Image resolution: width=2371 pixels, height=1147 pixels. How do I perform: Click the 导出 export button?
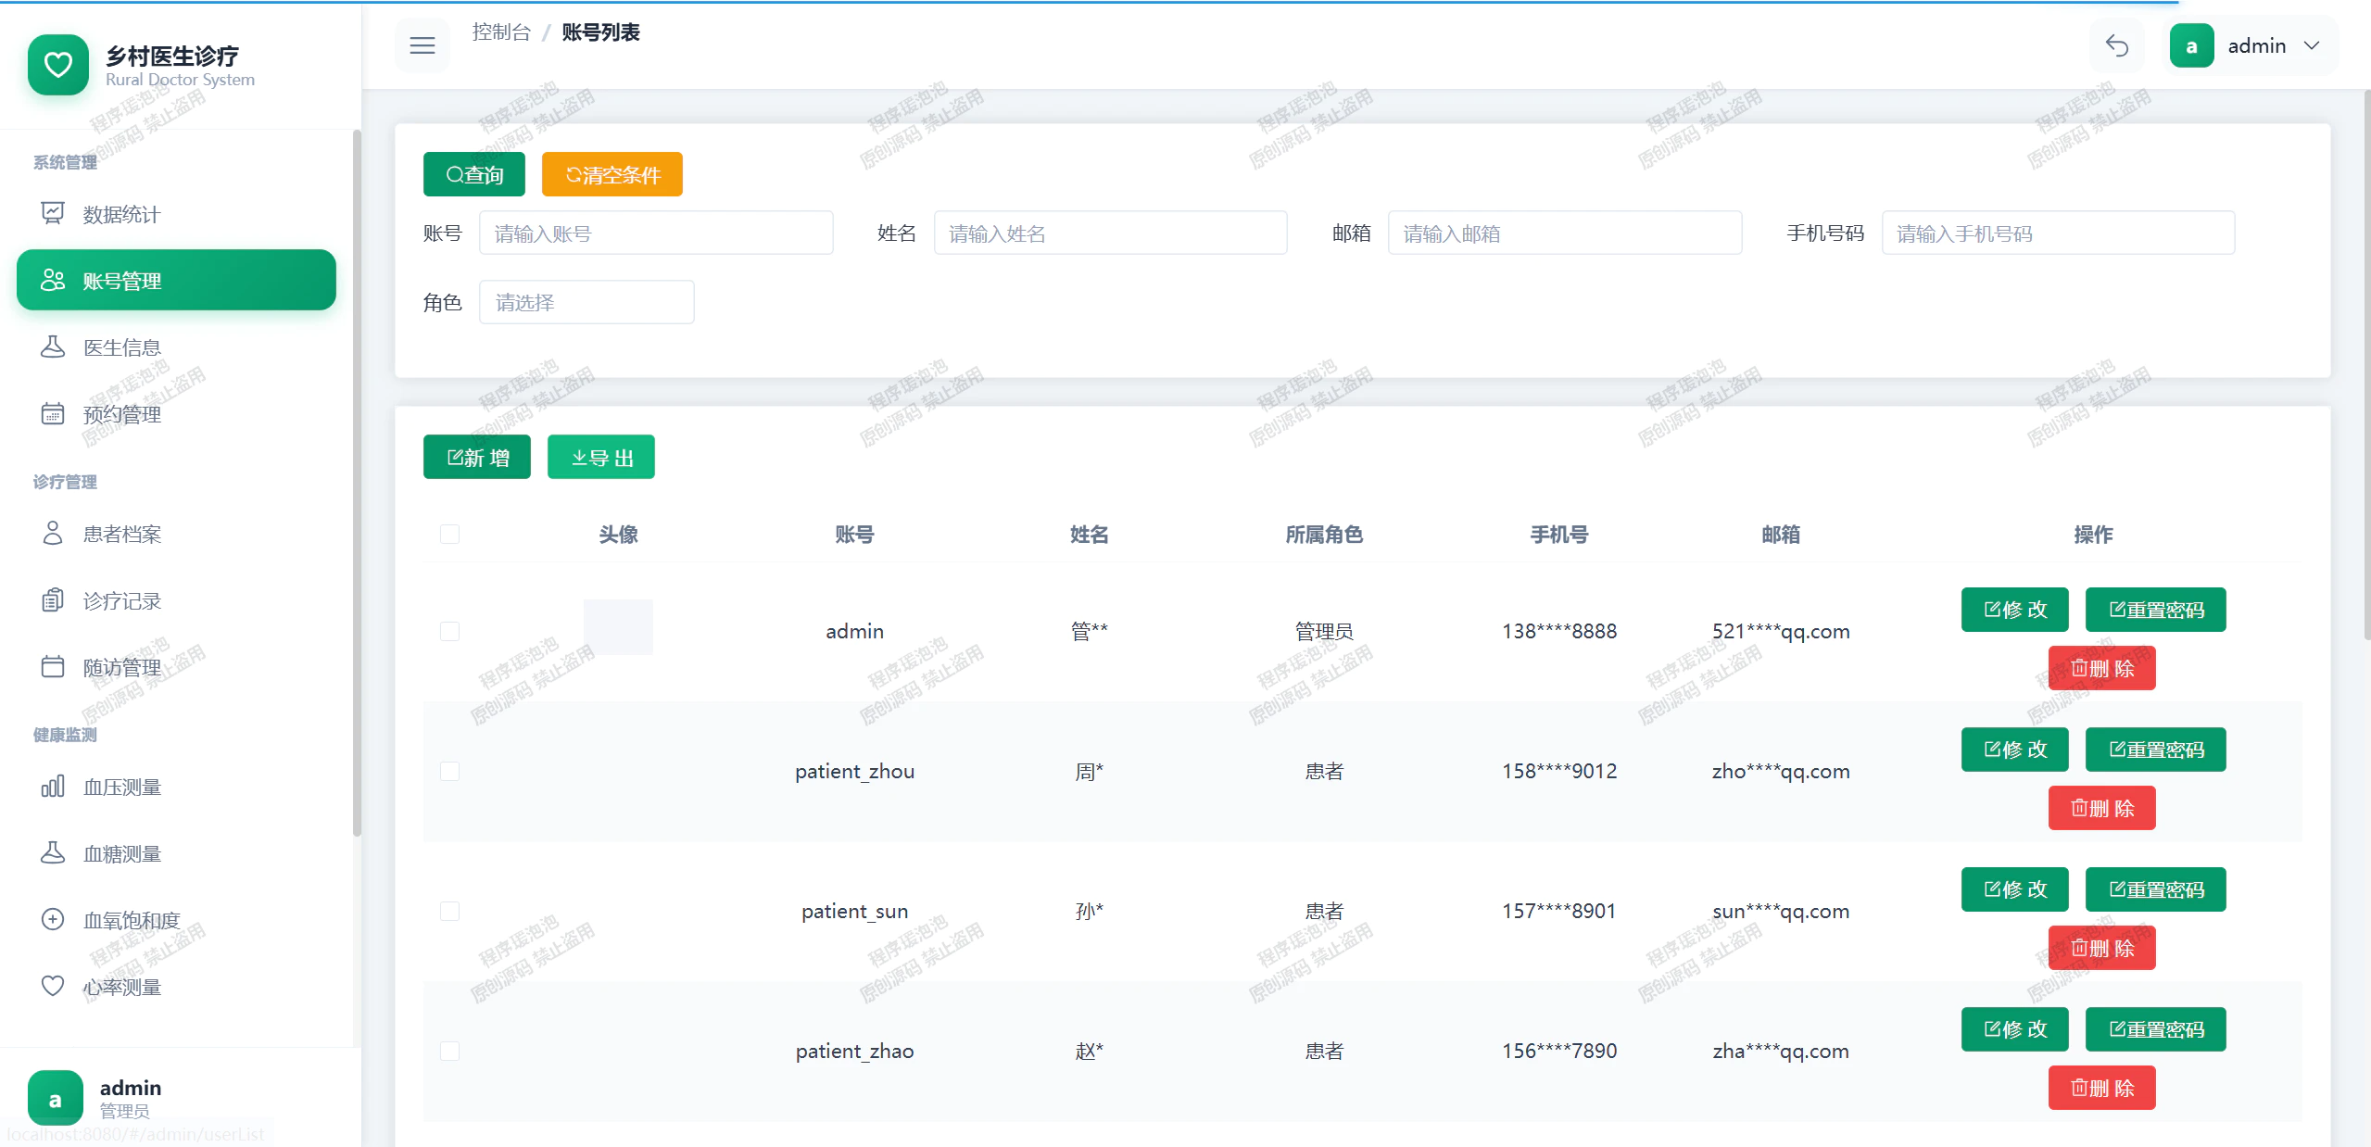tap(601, 457)
